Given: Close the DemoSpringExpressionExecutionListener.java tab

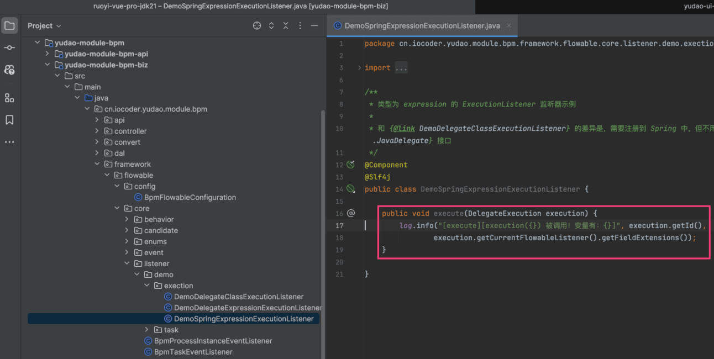Looking at the screenshot, I should tap(509, 25).
